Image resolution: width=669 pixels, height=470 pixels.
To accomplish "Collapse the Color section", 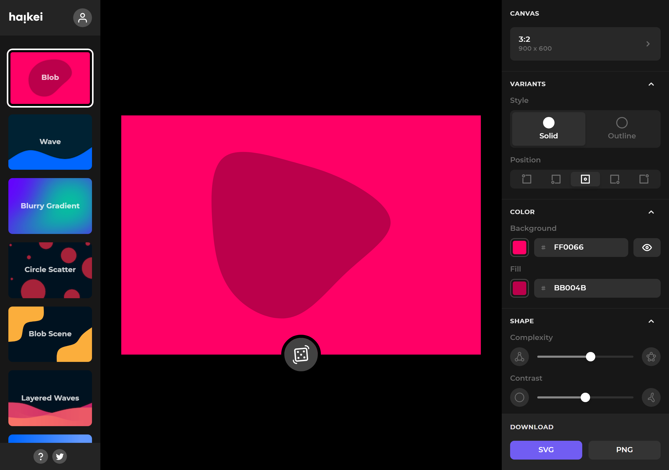I will (651, 212).
